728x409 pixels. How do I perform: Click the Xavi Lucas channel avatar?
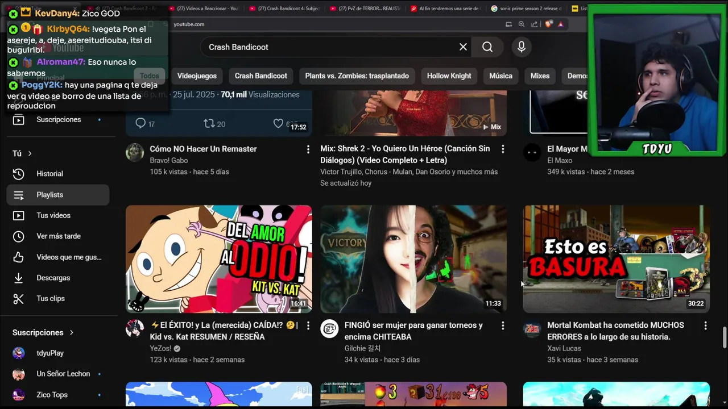pyautogui.click(x=532, y=329)
